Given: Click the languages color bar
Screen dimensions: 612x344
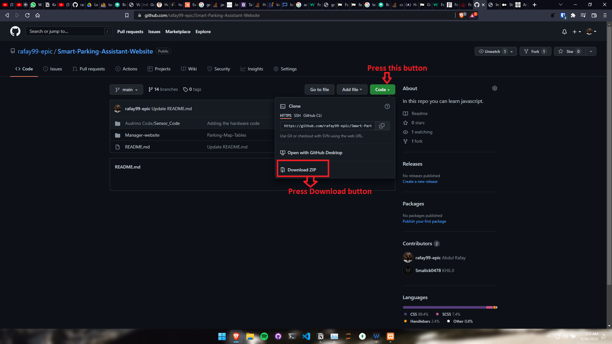Looking at the screenshot, I should (x=450, y=307).
